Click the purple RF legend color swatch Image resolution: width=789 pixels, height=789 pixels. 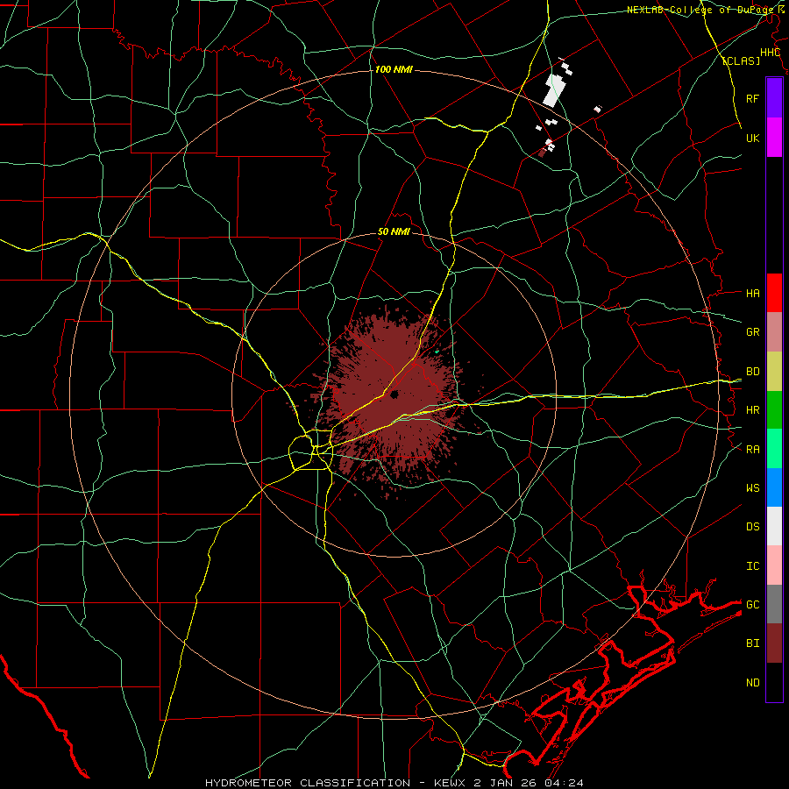(774, 98)
